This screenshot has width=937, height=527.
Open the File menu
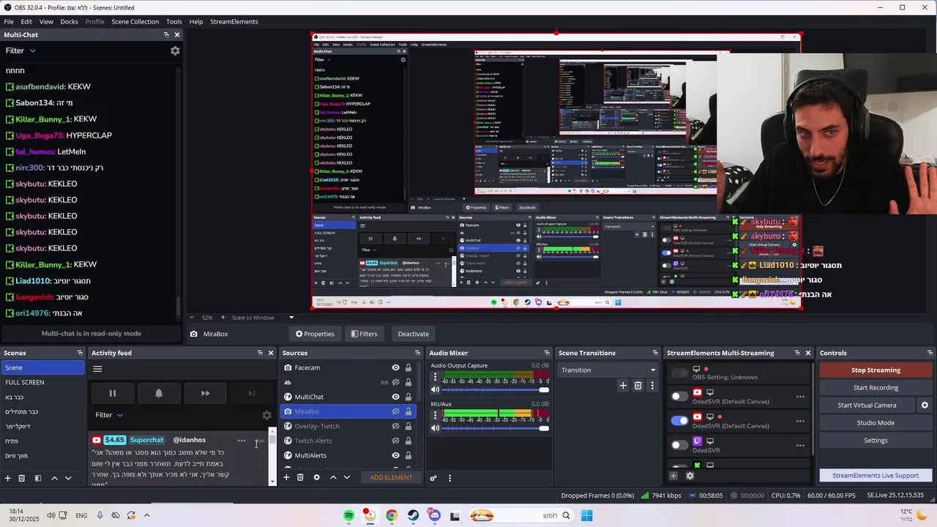point(9,21)
